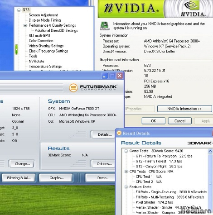Viewport: 213px width, 215px height.
Task: Open Screen Adjustment in NVIDIA tree
Action: 43,15
